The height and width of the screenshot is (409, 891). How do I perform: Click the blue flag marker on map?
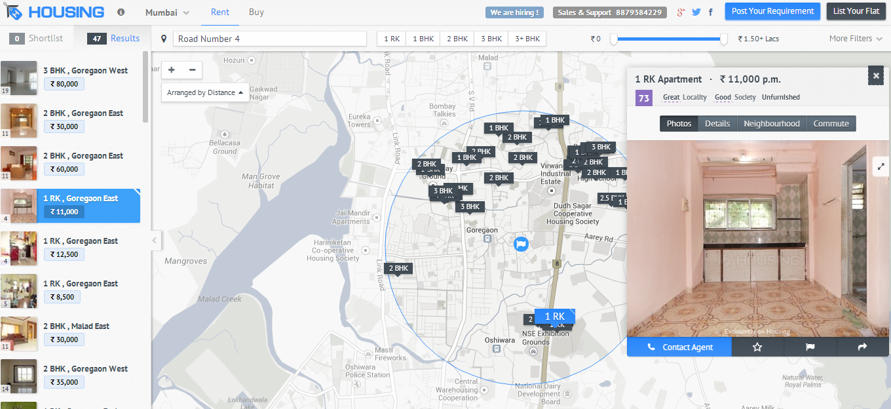[x=521, y=244]
